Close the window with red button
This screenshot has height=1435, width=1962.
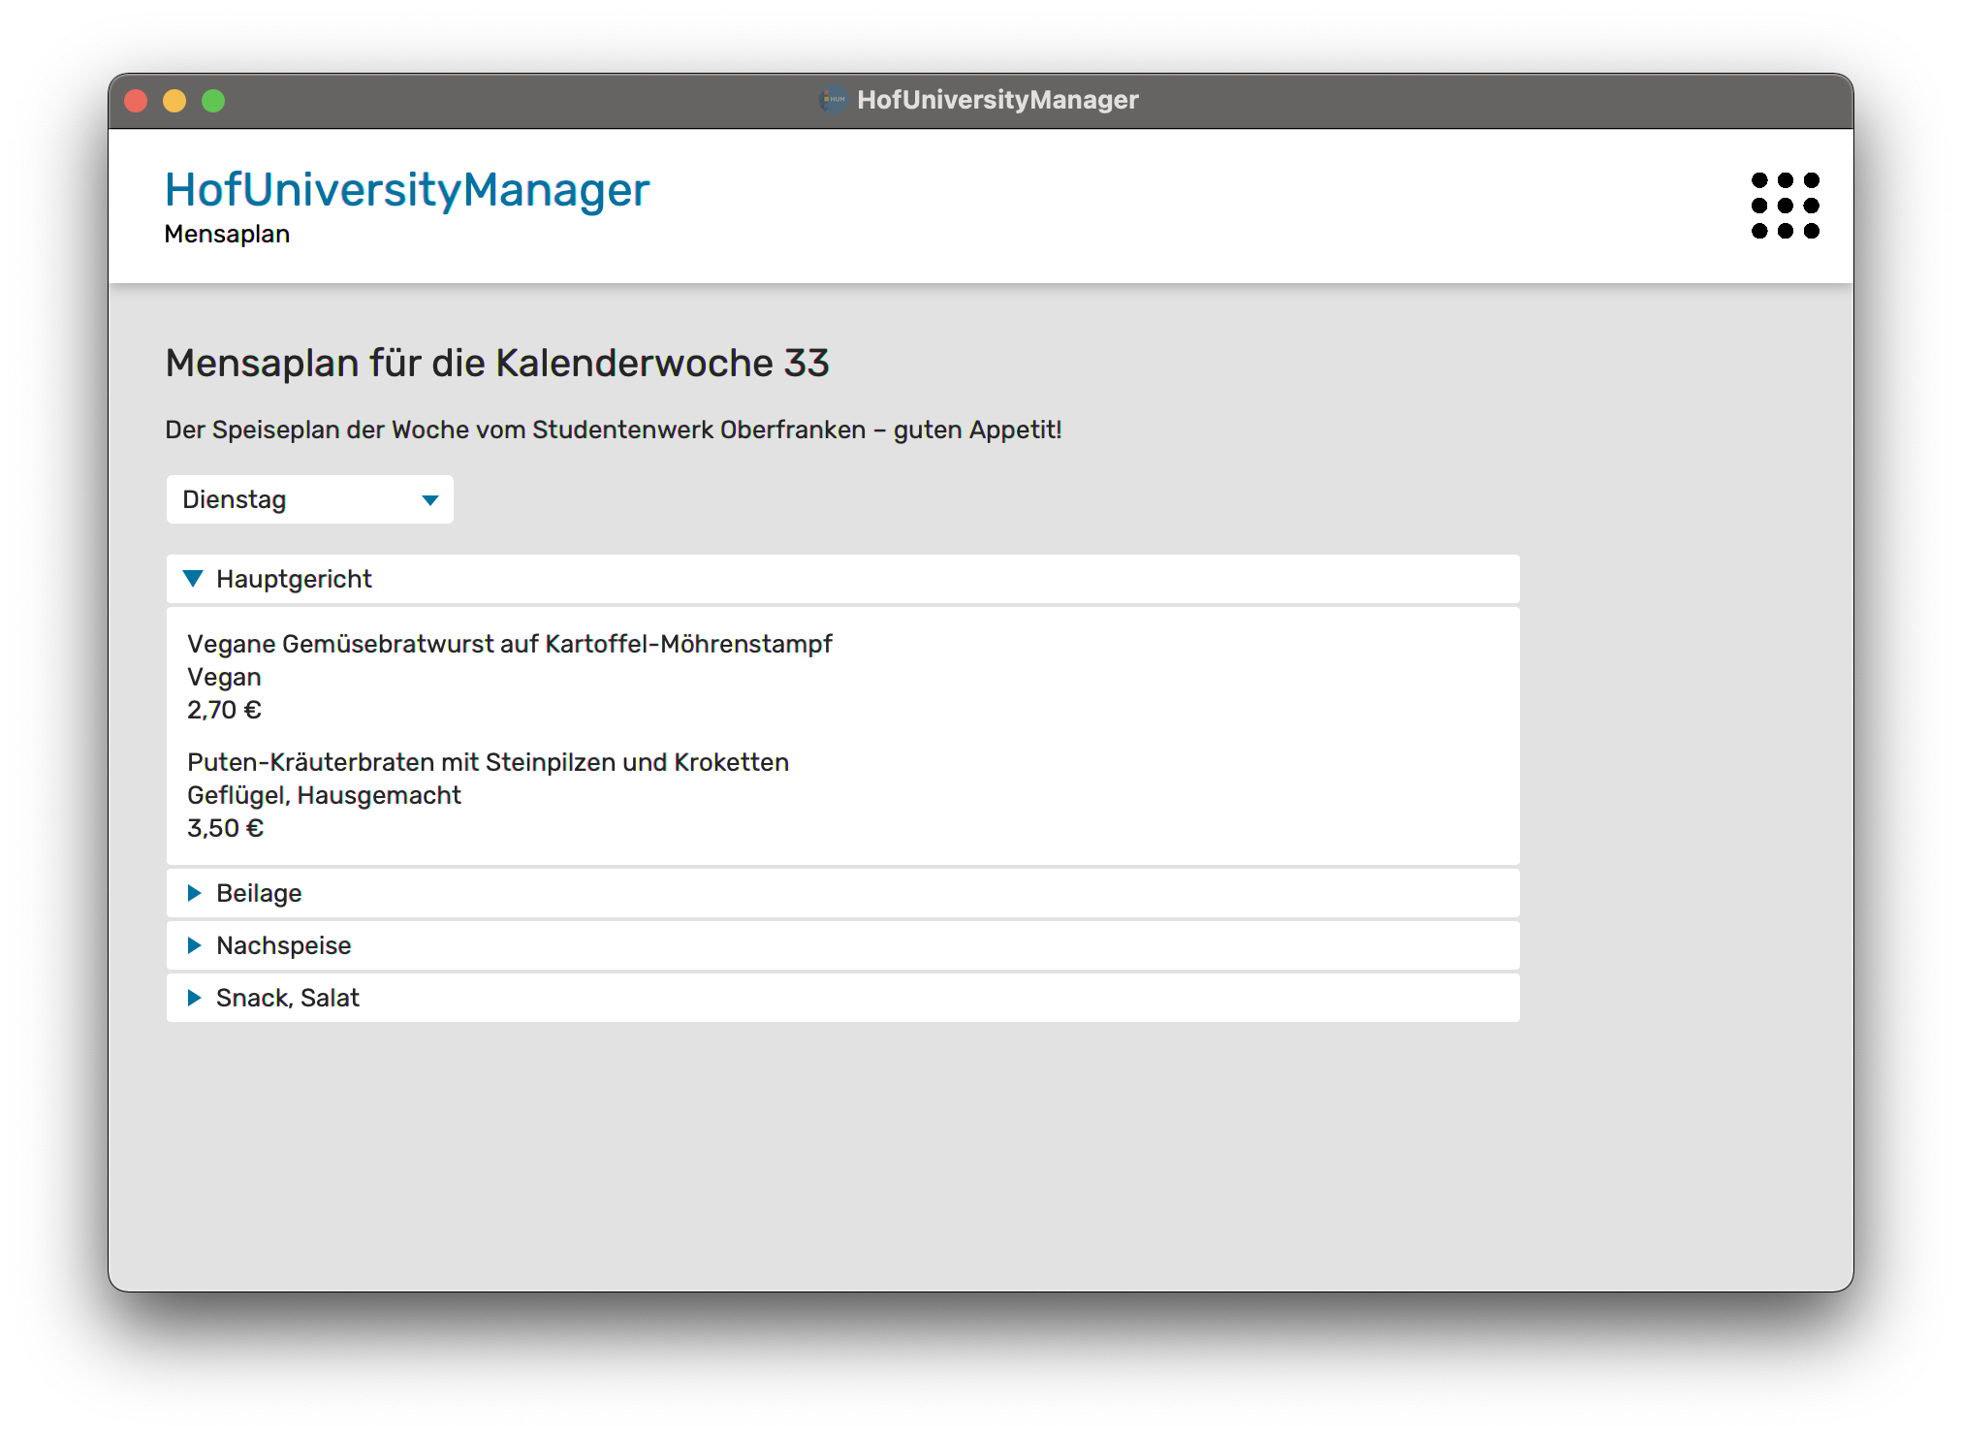pos(136,101)
